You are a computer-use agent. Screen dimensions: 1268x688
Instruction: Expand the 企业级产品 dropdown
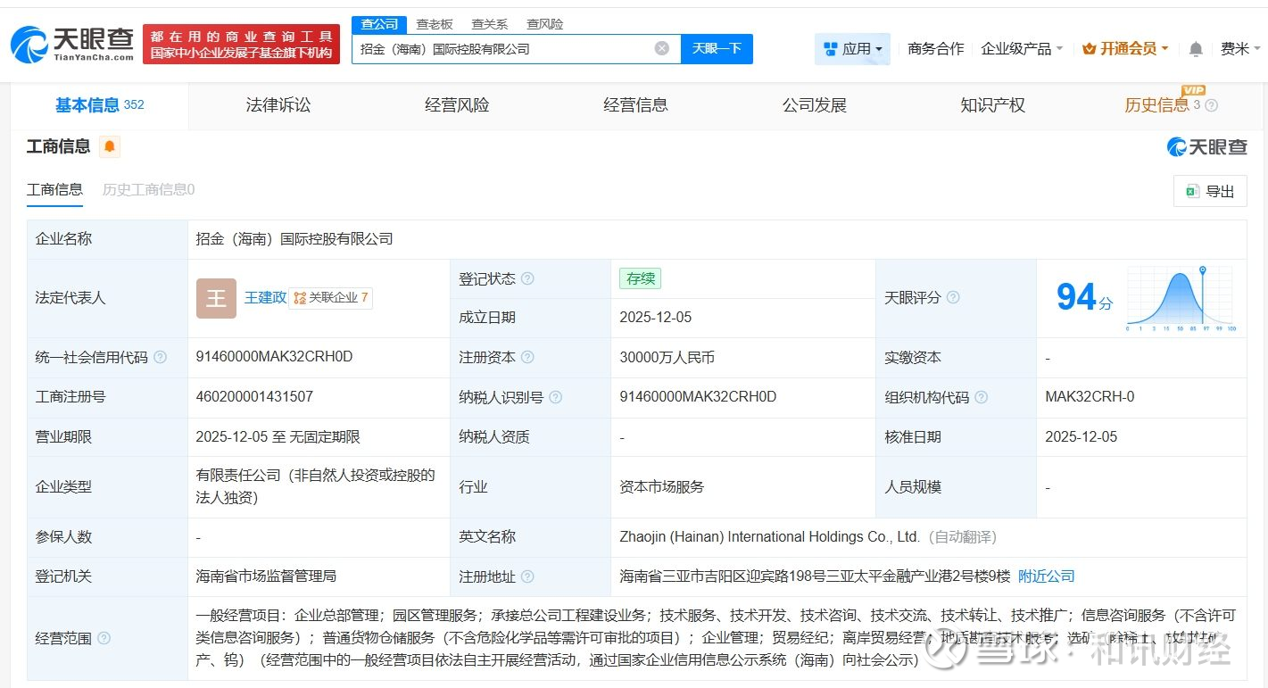[x=1021, y=49]
